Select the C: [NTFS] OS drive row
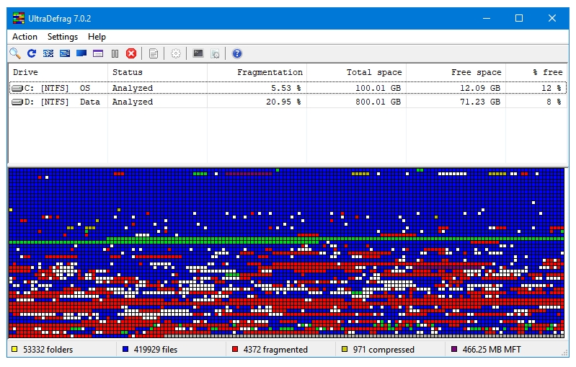Screen dimensions: 576x367 coord(288,88)
